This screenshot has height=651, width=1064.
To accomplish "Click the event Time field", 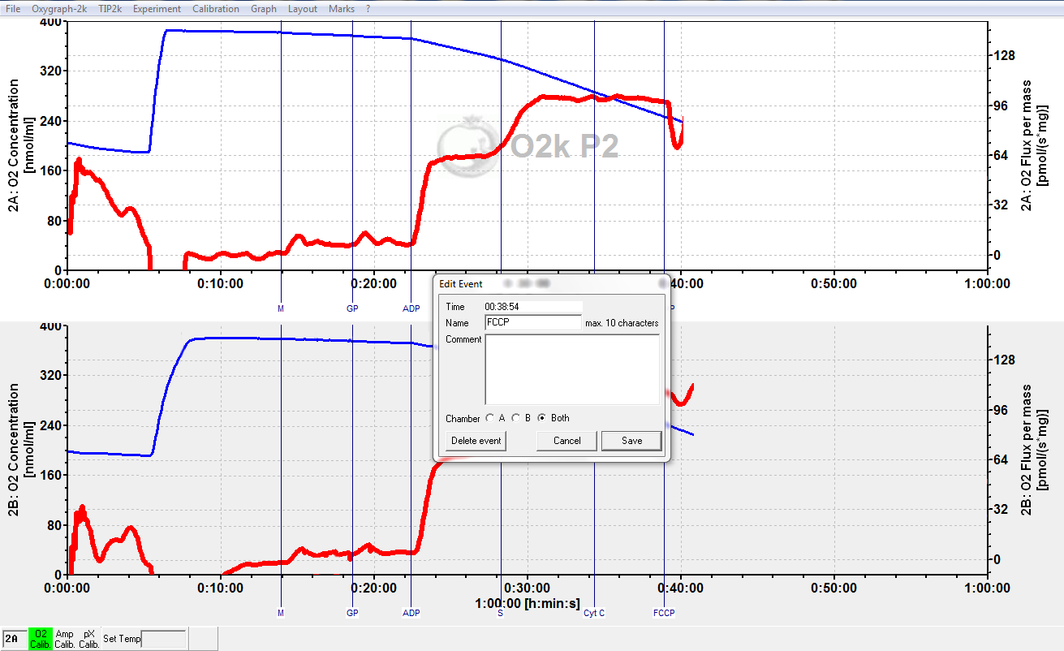I will pos(533,308).
